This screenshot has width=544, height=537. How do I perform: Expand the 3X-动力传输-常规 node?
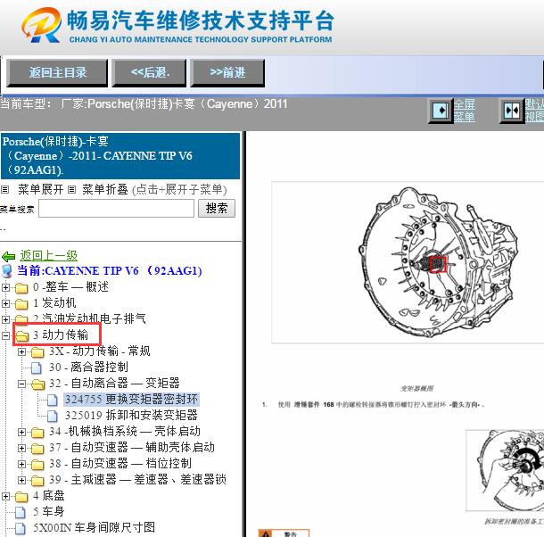(x=21, y=351)
